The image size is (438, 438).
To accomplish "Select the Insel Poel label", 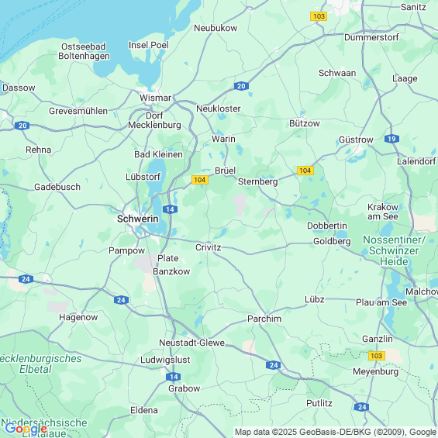I will coord(149,45).
